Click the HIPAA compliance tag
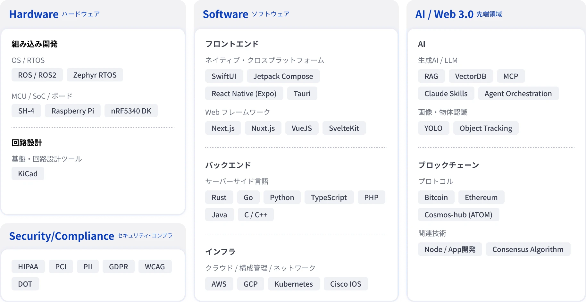This screenshot has height=302, width=586. pos(28,266)
